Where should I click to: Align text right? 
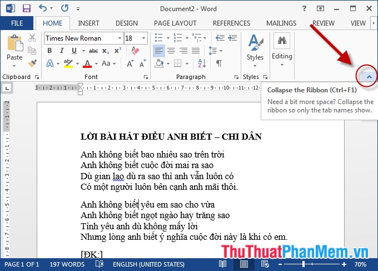click(x=183, y=51)
